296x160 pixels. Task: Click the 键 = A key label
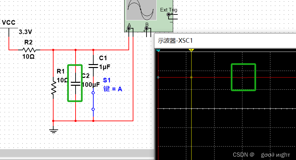click(113, 89)
